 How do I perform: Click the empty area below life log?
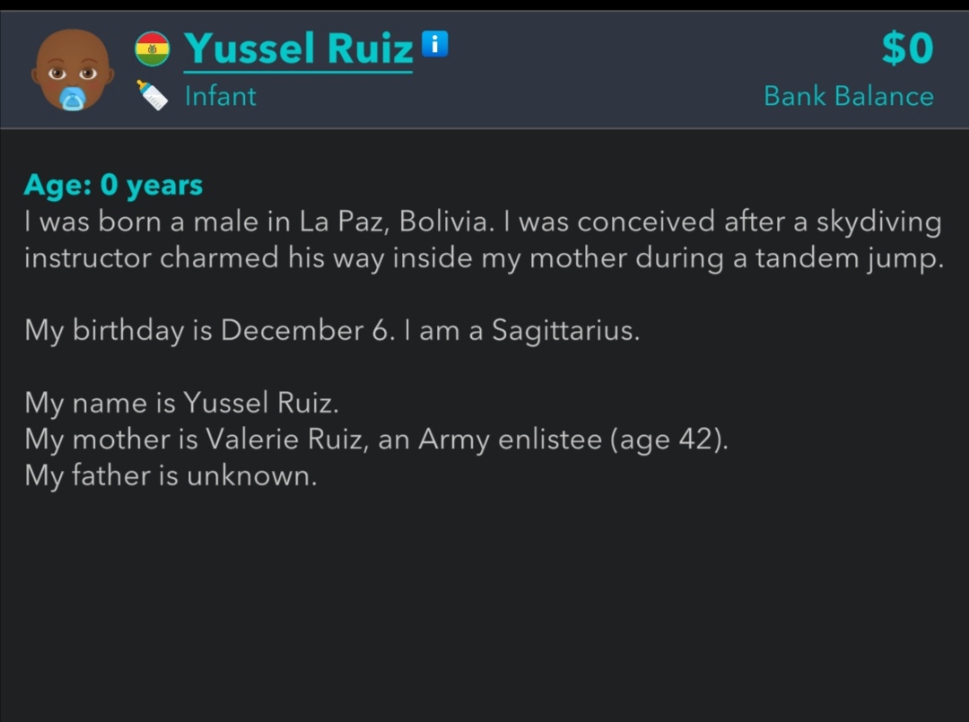[484, 610]
